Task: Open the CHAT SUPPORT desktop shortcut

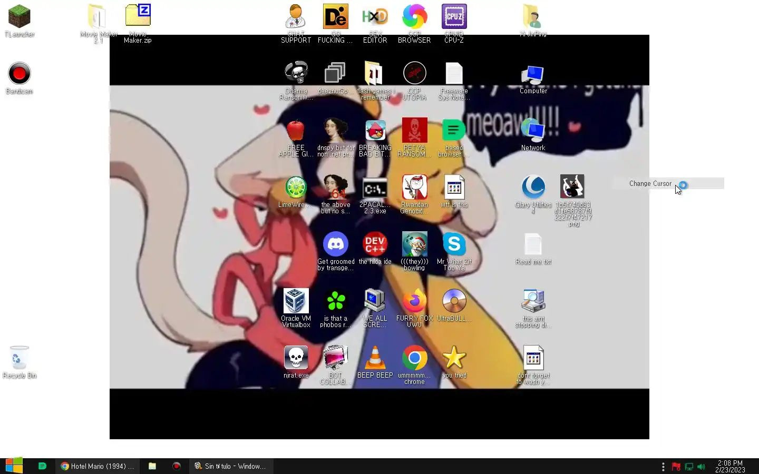Action: click(296, 17)
